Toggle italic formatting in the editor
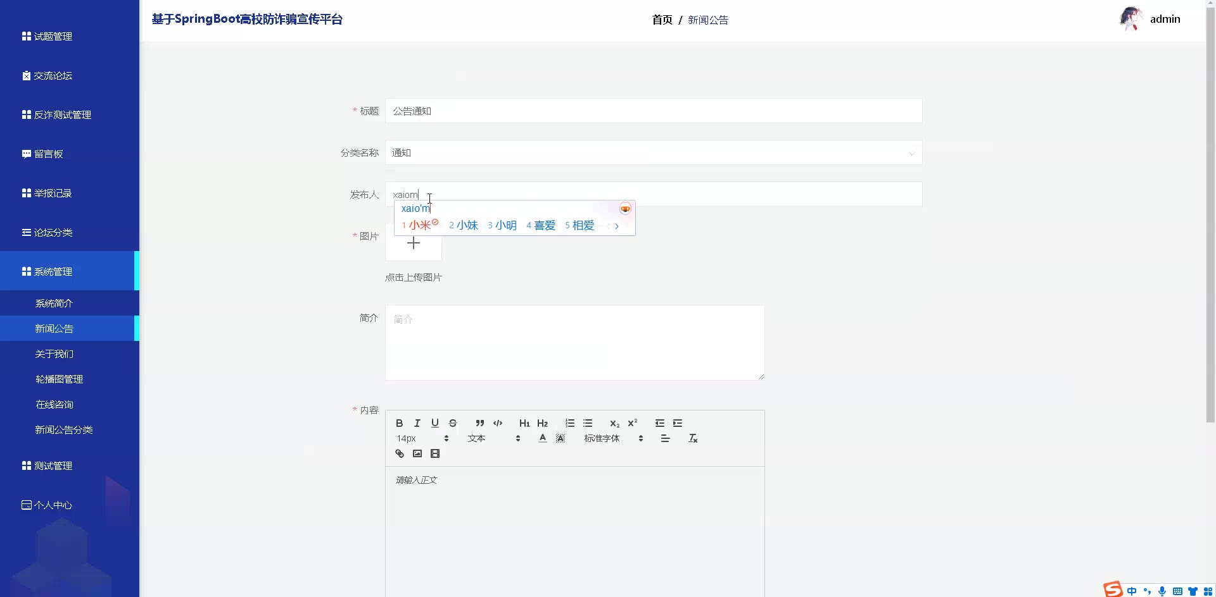This screenshot has height=597, width=1216. (417, 423)
